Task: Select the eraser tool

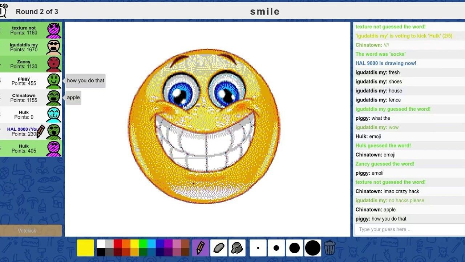Action: [218, 247]
